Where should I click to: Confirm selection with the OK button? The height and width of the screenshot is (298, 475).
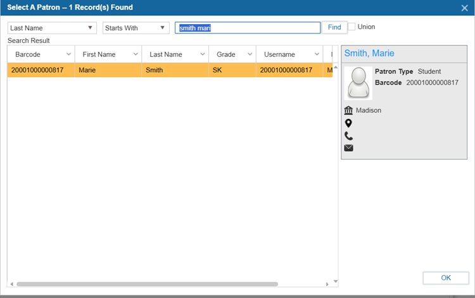[x=445, y=278]
